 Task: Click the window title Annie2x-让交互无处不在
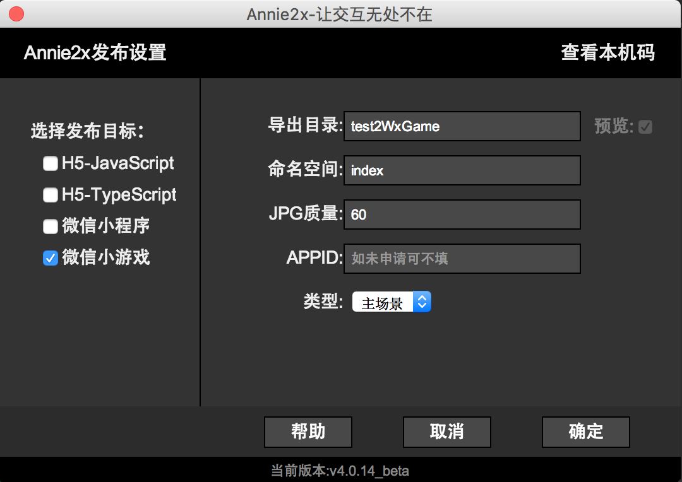(339, 15)
